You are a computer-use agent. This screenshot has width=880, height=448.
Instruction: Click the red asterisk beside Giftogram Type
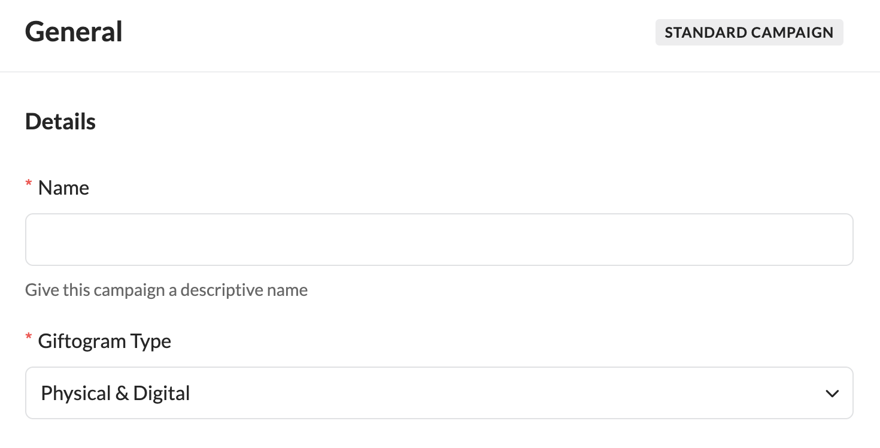tap(29, 340)
